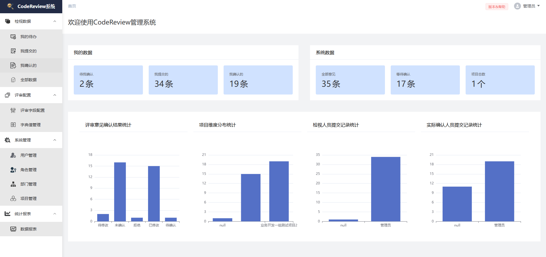Image resolution: width=546 pixels, height=257 pixels.
Task: Click the 评审字段配置 sliders icon
Action: pos(13,110)
